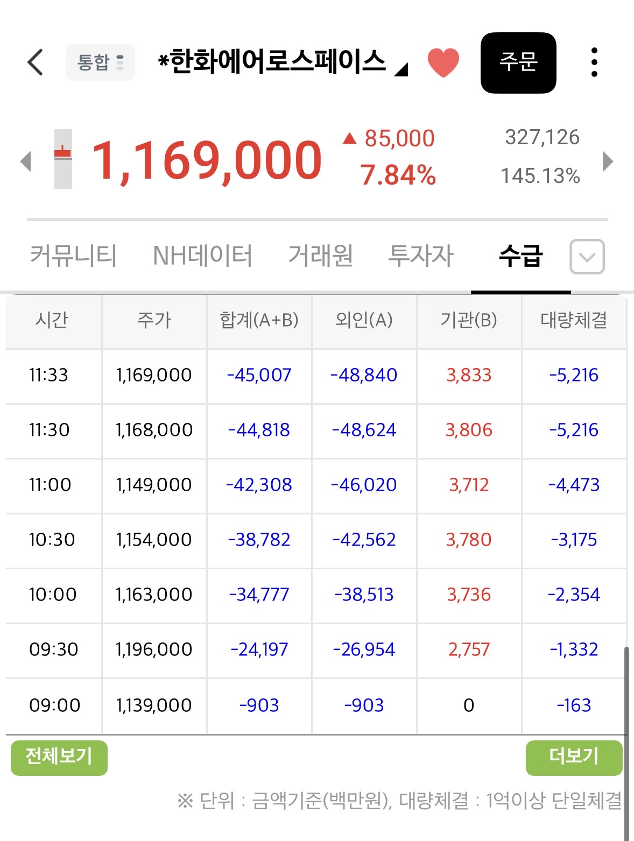Switch to the 커뮤니티 tab

[x=73, y=256]
